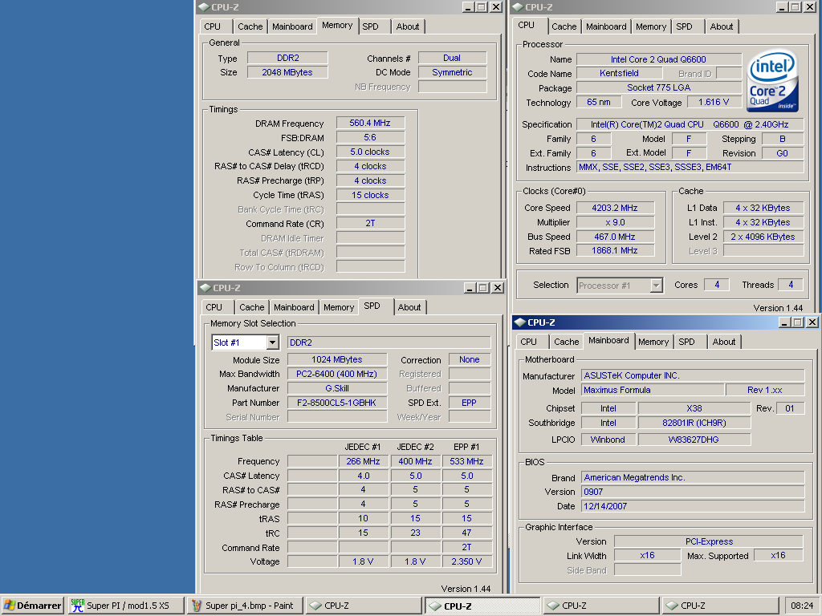The height and width of the screenshot is (616, 822).
Task: Open the About tab in the Memory window
Action: pos(407,26)
